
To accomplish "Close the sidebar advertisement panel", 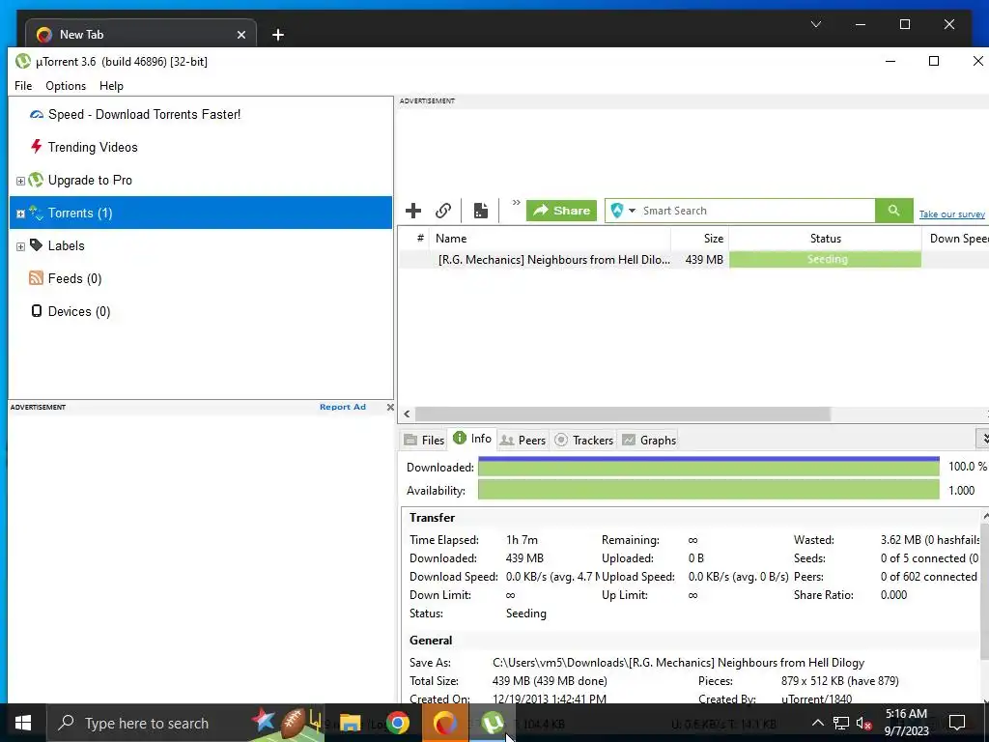I will click(390, 407).
